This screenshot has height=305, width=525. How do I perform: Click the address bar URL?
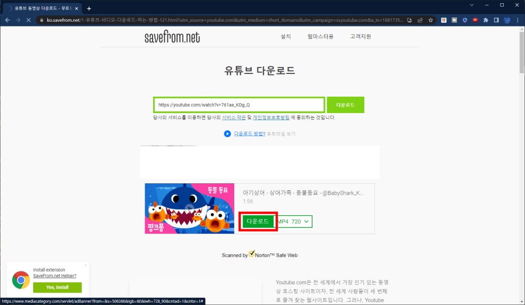tap(225, 20)
